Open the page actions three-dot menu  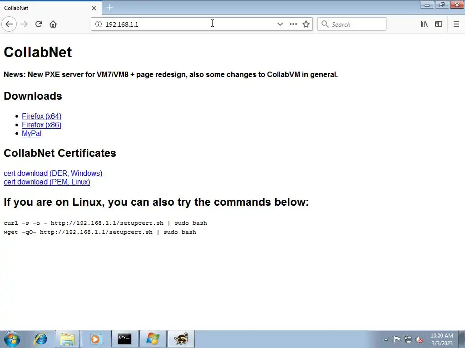(293, 24)
